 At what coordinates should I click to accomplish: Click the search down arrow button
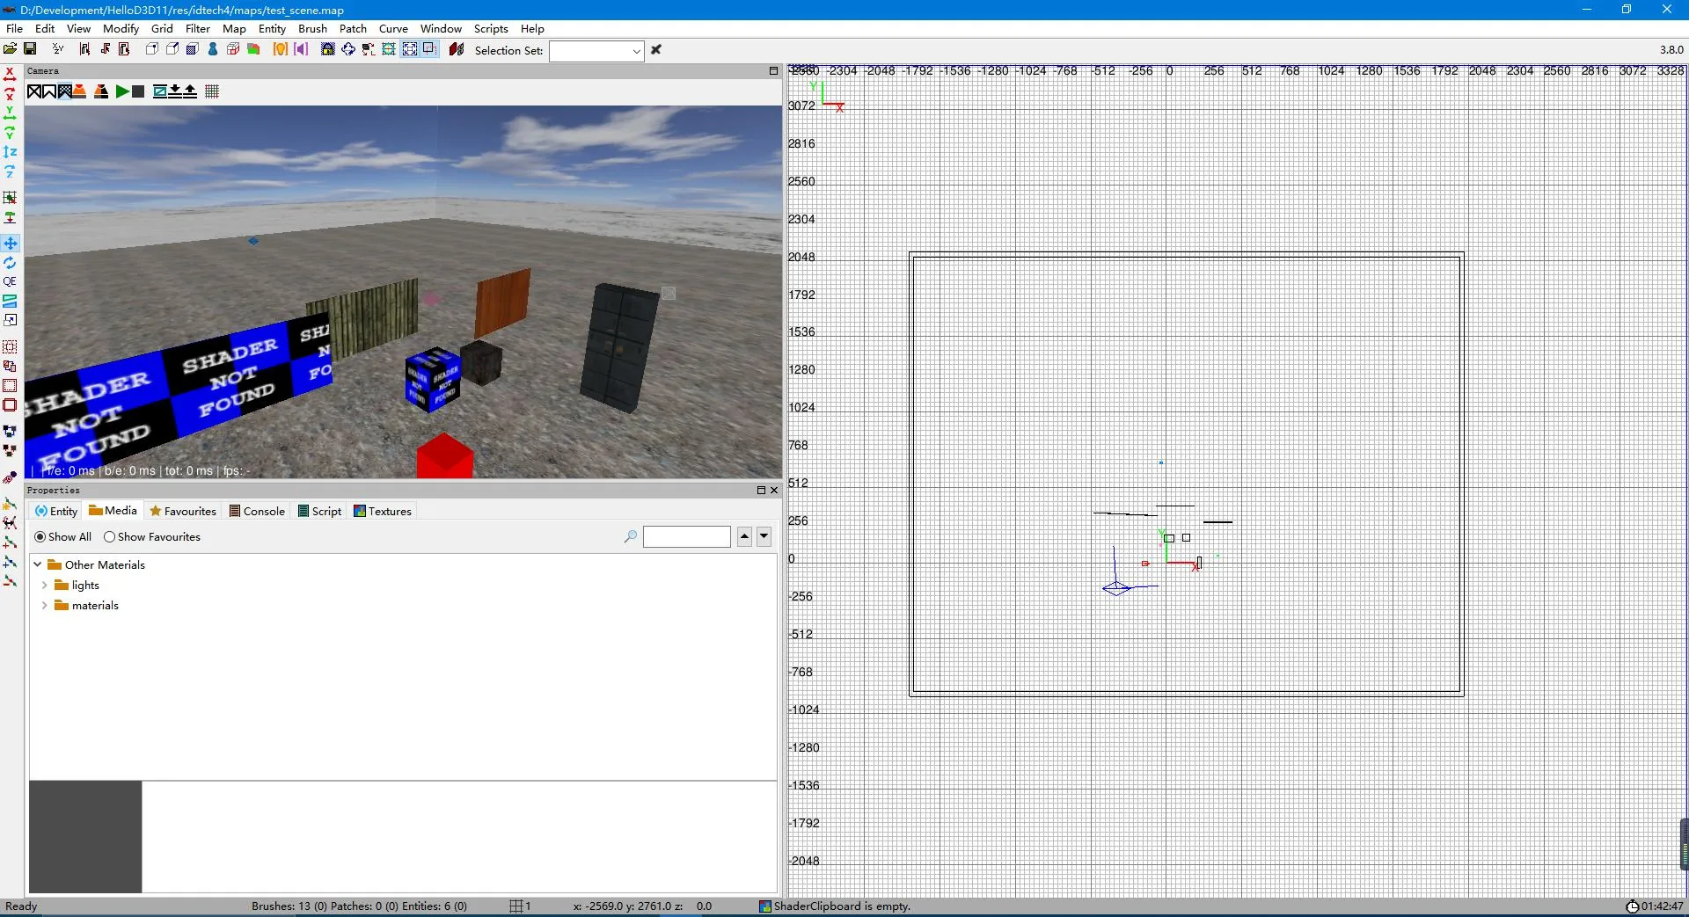click(x=764, y=537)
